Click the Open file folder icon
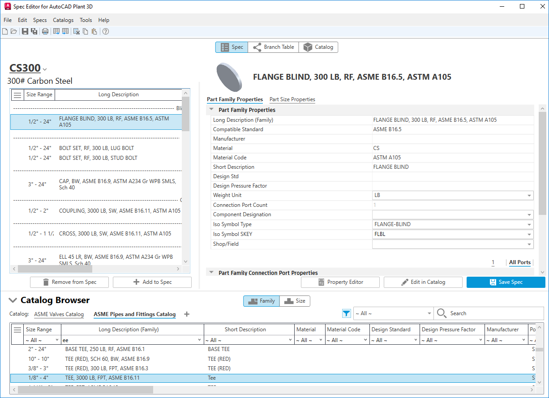This screenshot has height=398, width=549. coord(14,31)
